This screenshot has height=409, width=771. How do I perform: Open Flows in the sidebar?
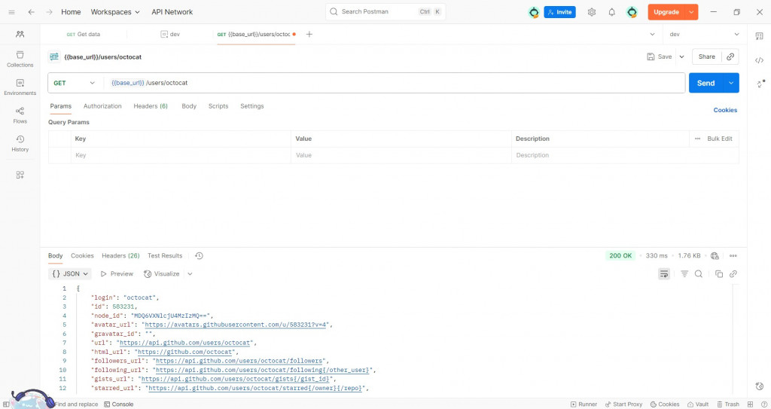[x=20, y=115]
